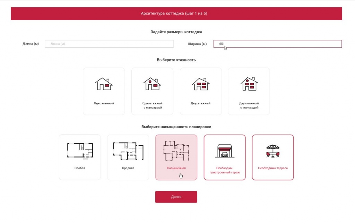Toggle Необходим пристроенный гараж option label
Image resolution: width=355 pixels, height=224 pixels.
pos(225,170)
